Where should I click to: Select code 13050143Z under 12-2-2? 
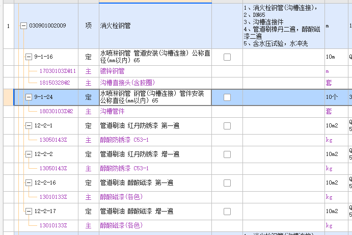pyautogui.click(x=53, y=168)
